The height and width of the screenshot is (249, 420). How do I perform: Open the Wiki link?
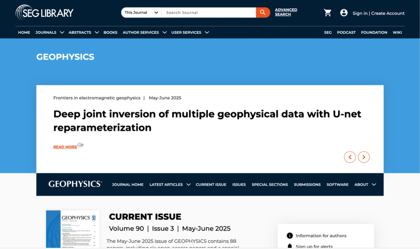pyautogui.click(x=397, y=32)
